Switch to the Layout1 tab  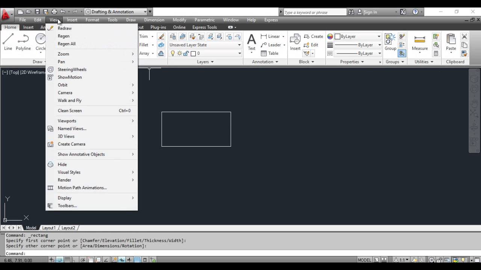click(48, 228)
